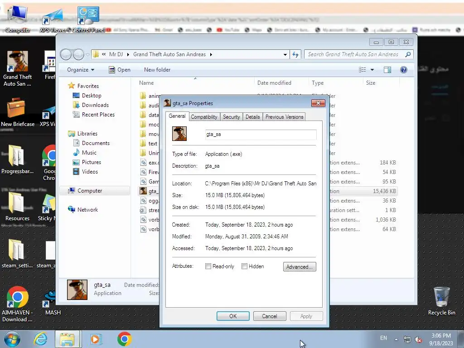Open the recent pages dropdown arrow
Image resolution: width=464 pixels, height=348 pixels.
point(87,55)
